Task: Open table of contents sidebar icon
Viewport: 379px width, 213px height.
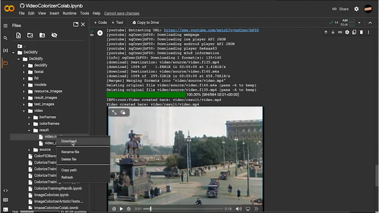Action: [x=5, y=26]
